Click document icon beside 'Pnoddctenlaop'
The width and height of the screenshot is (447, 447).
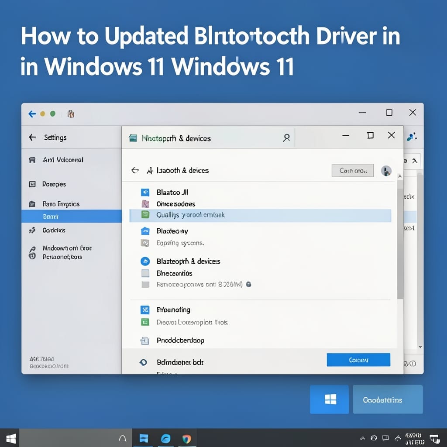coord(145,340)
